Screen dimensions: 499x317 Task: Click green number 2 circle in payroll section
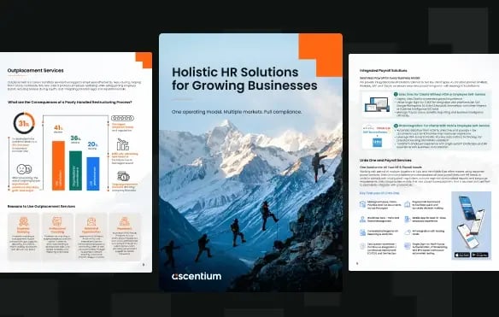tap(396, 126)
